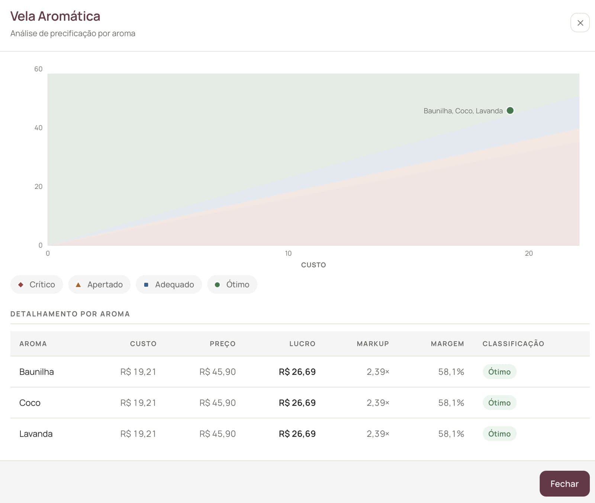Click the LUCRO column header
595x503 pixels.
[x=302, y=344]
